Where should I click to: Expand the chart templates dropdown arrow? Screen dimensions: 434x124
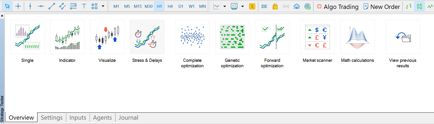pyautogui.click(x=242, y=6)
